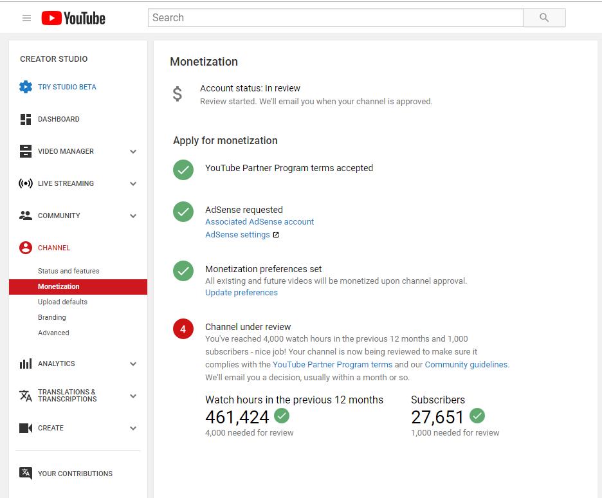Click the 'Channel under review' text
The image size is (602, 498).
click(248, 327)
